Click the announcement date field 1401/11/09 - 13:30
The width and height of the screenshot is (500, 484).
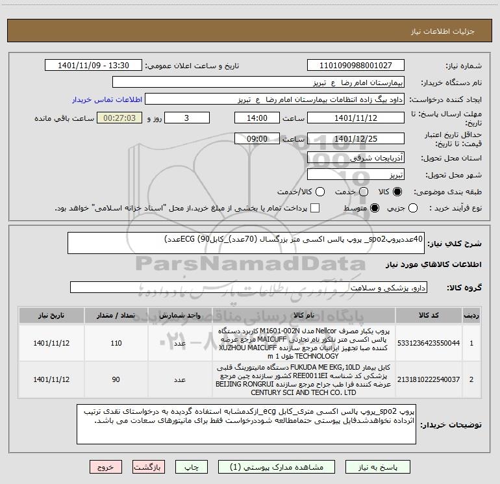pyautogui.click(x=94, y=66)
